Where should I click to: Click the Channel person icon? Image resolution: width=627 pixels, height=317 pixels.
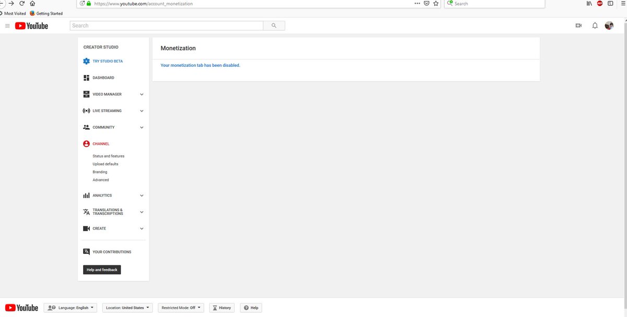click(x=86, y=144)
